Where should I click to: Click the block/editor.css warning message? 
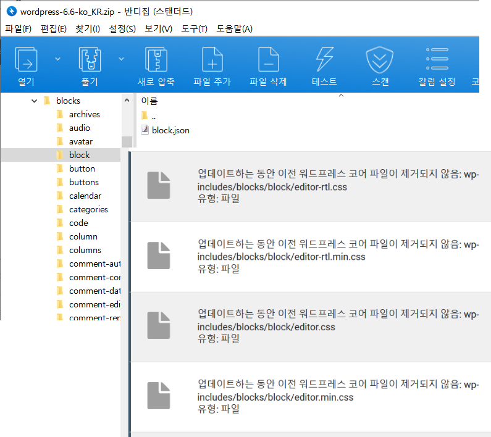coord(338,326)
